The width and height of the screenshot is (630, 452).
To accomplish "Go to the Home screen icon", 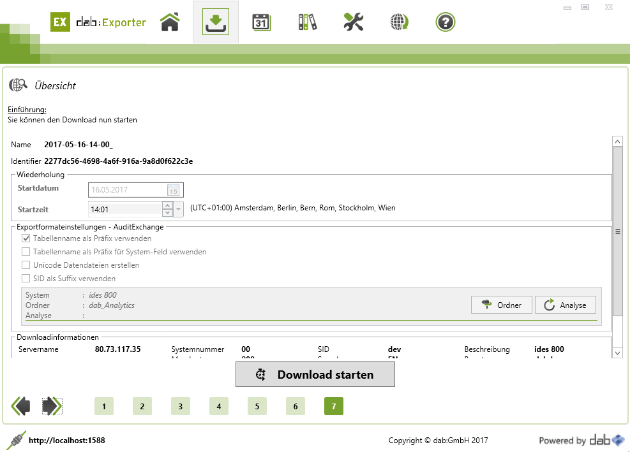I will (x=170, y=22).
